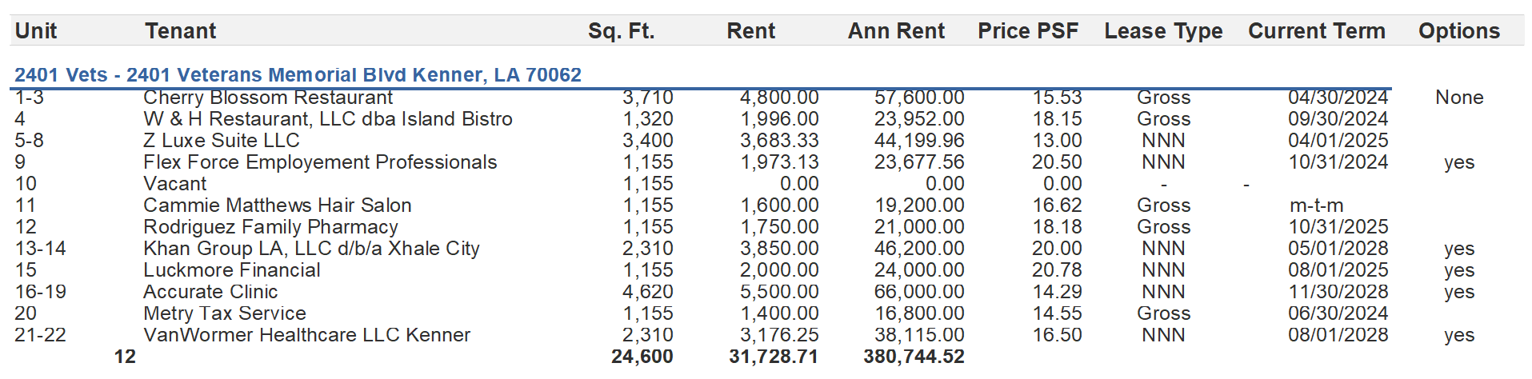Click the Options column header
The width and height of the screenshot is (1532, 379).
pos(1459,31)
